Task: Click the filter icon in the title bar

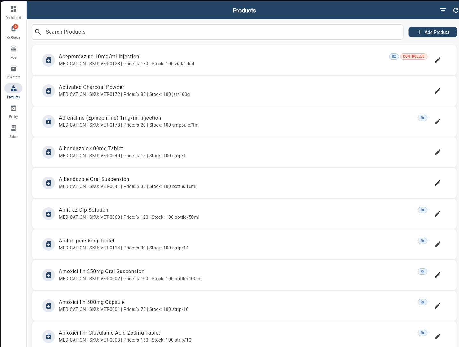Action: point(443,10)
